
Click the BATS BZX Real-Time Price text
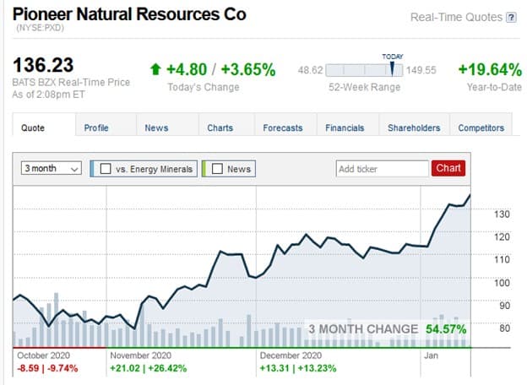click(x=71, y=82)
